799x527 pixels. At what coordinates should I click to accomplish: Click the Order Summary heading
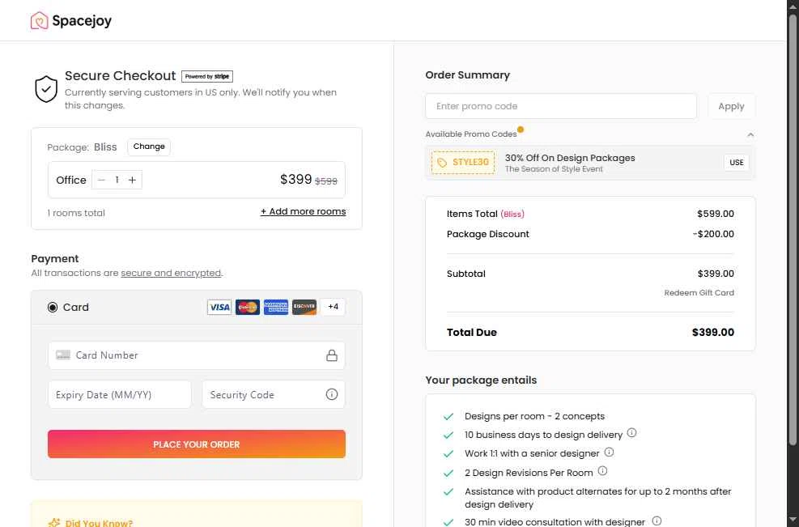coord(467,75)
